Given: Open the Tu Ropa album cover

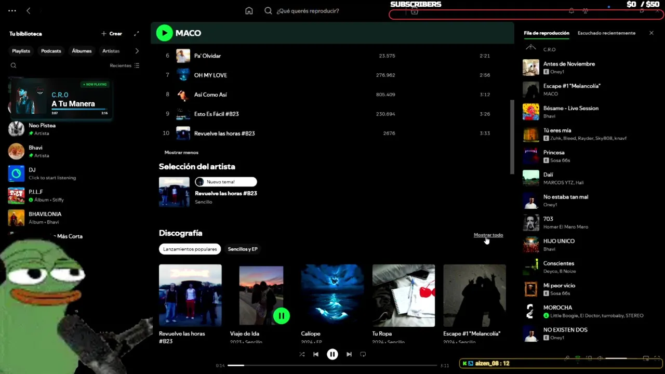Looking at the screenshot, I should pyautogui.click(x=404, y=296).
